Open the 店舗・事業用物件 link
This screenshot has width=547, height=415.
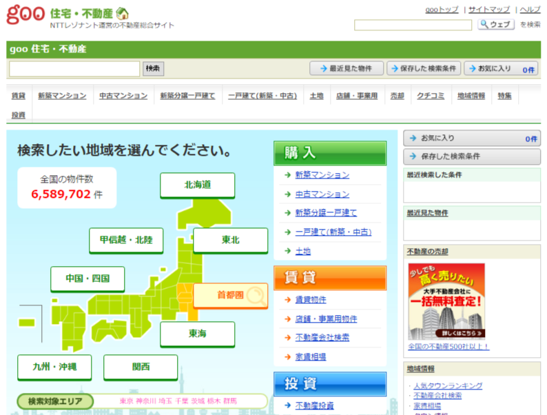pyautogui.click(x=326, y=318)
